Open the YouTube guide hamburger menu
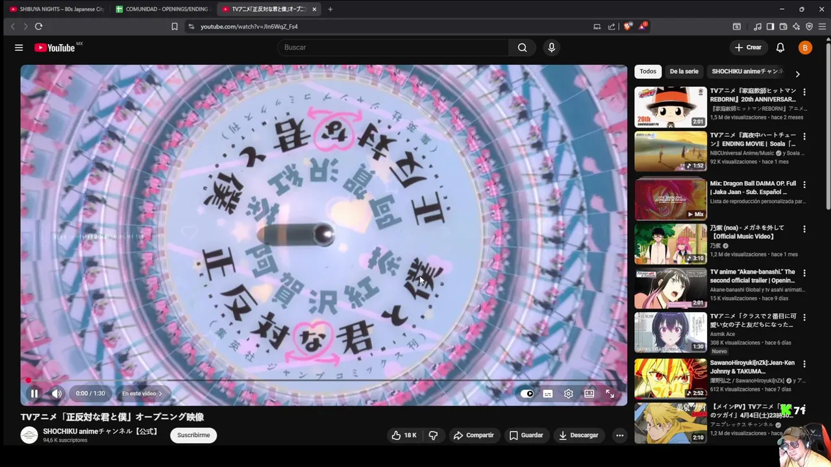Viewport: 831px width, 467px height. point(19,47)
